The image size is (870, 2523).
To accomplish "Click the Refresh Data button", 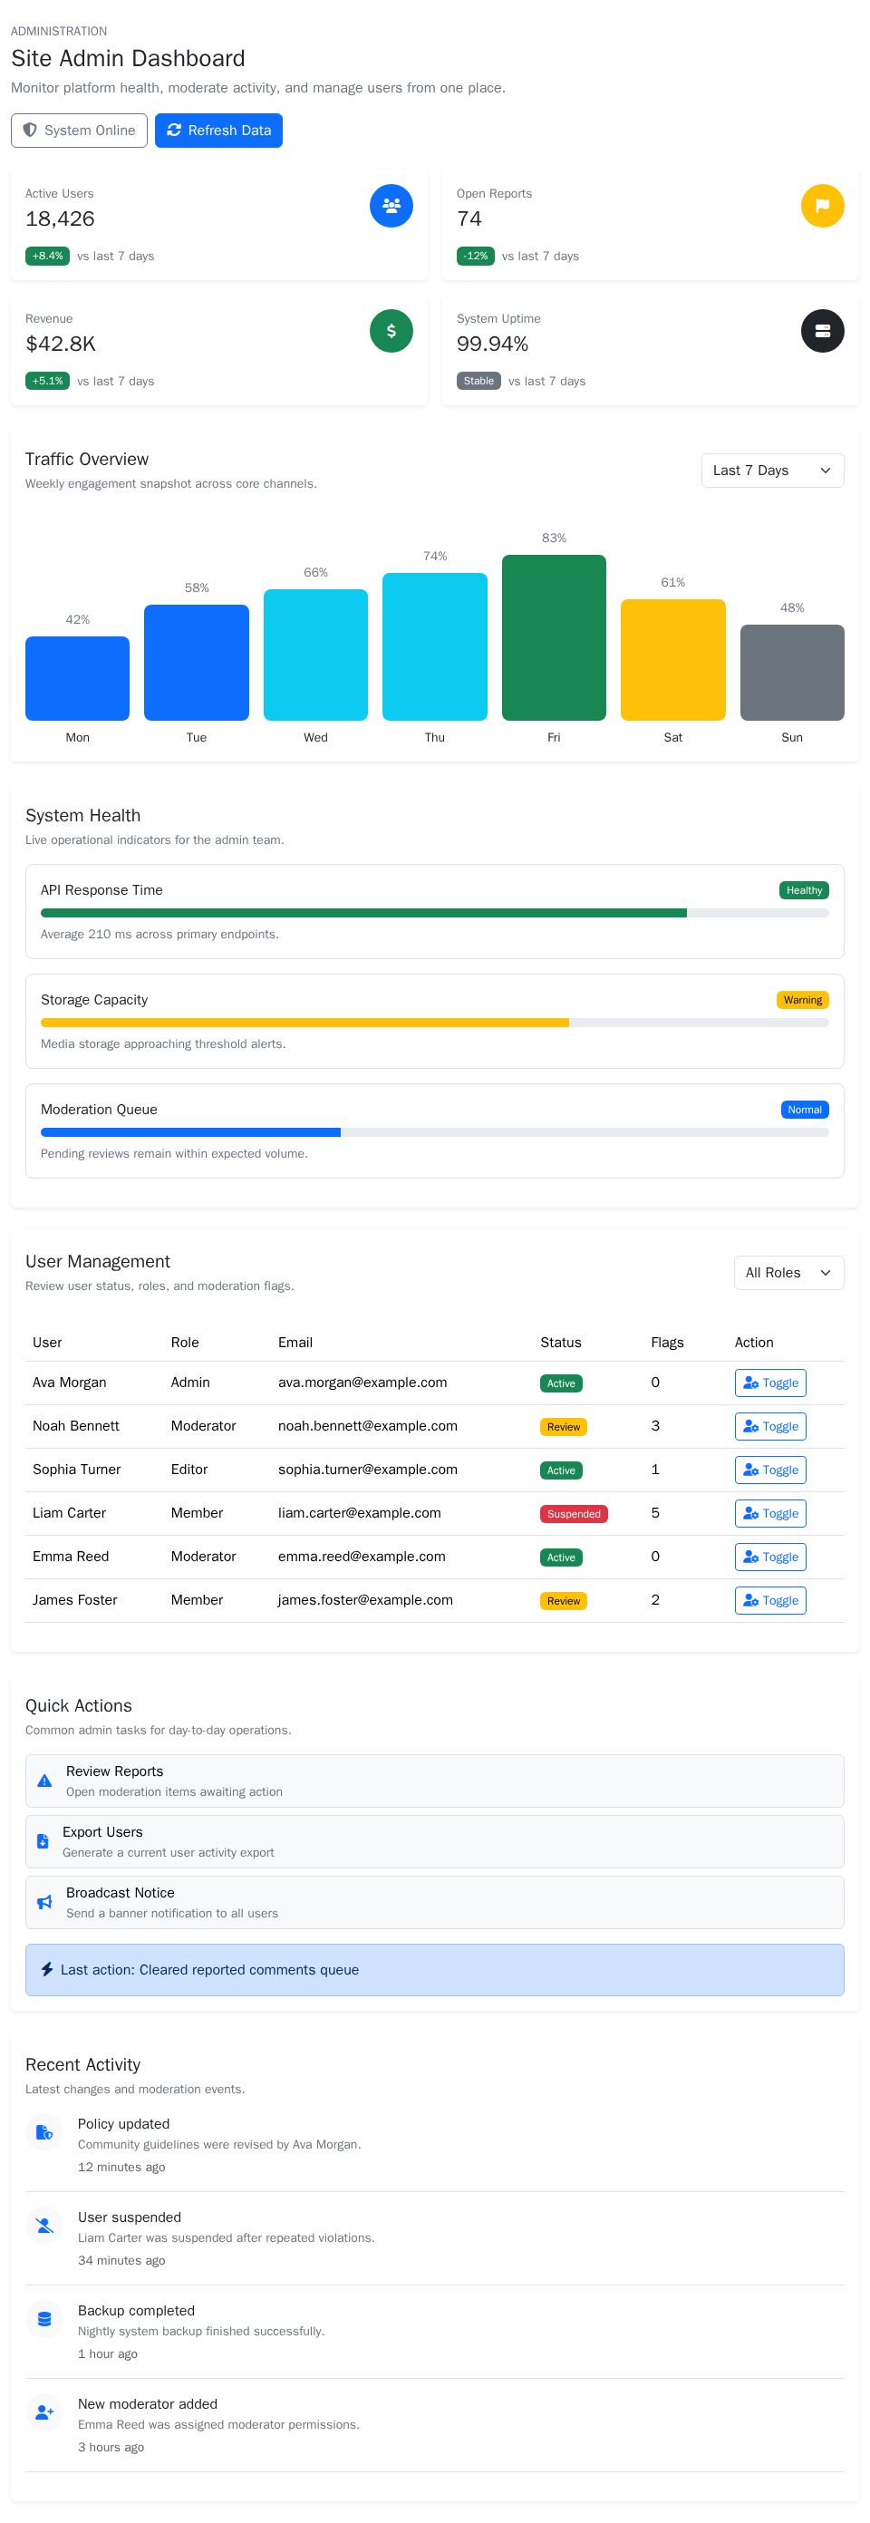I will point(218,131).
